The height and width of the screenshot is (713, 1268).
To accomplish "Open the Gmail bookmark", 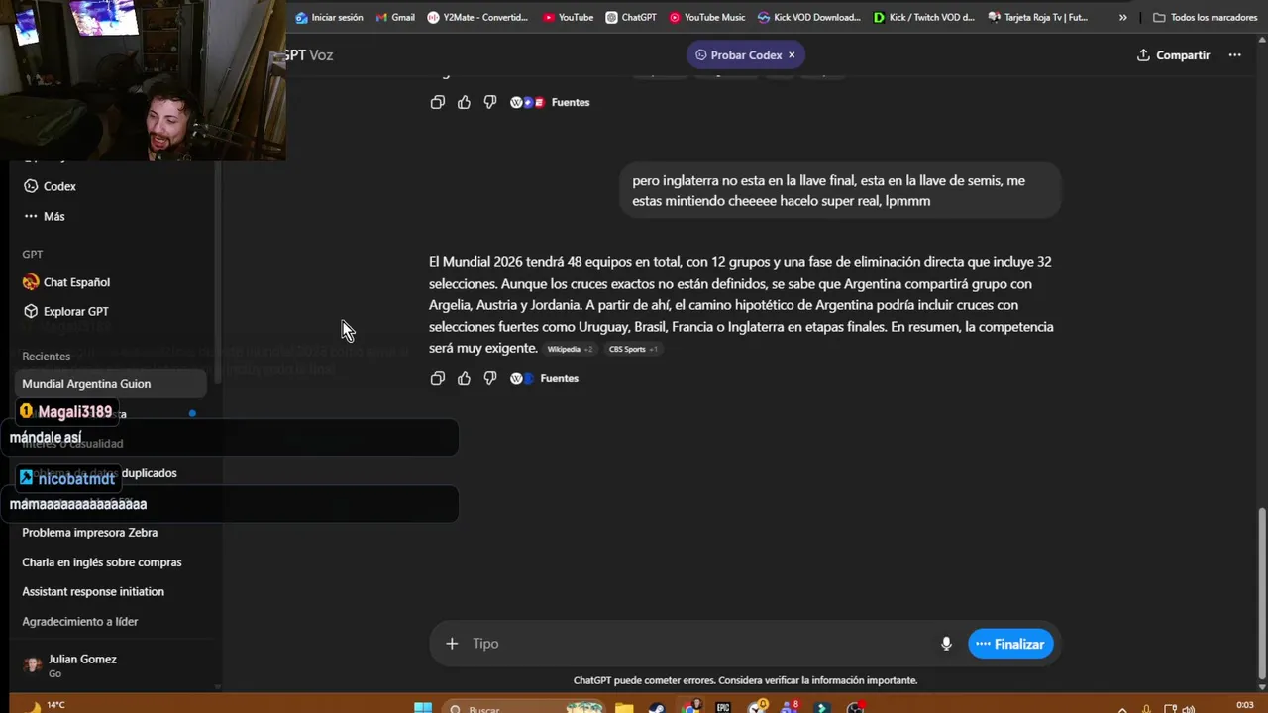I will (x=395, y=17).
